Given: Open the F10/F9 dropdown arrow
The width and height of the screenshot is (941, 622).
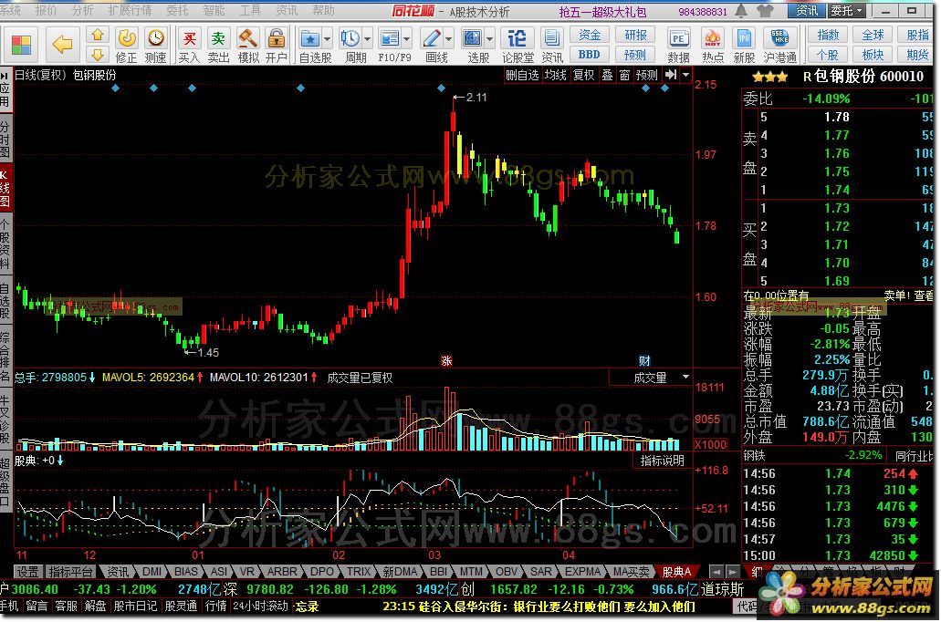Looking at the screenshot, I should 407,39.
